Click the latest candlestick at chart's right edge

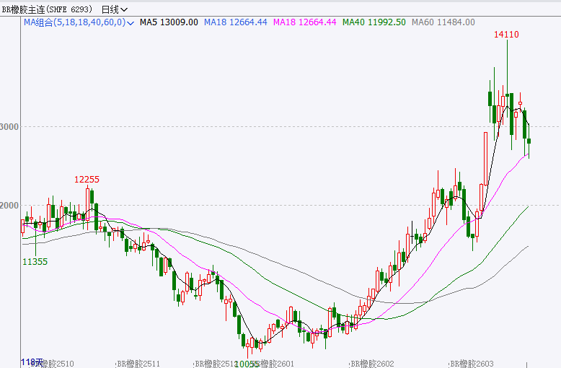click(x=529, y=141)
